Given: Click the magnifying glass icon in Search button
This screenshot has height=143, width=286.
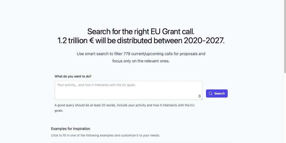Looking at the screenshot, I should point(211,94).
